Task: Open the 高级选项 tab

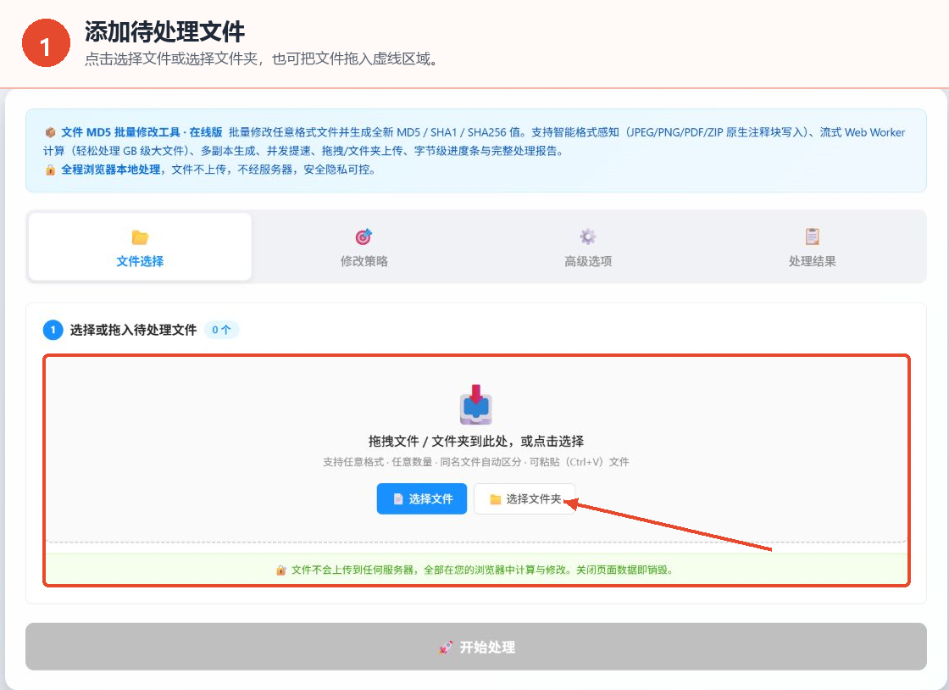Action: [x=588, y=247]
